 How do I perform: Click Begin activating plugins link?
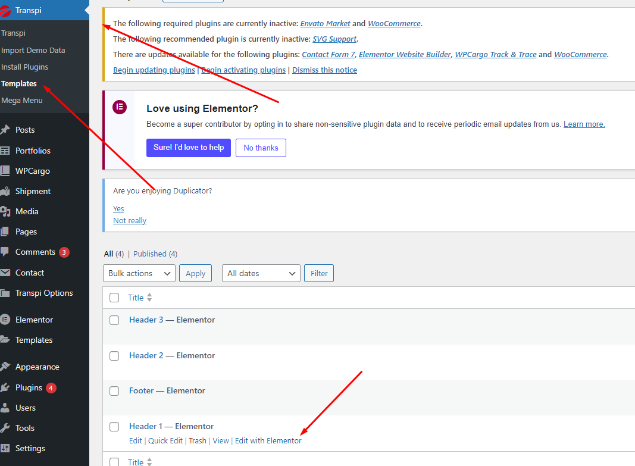point(243,70)
